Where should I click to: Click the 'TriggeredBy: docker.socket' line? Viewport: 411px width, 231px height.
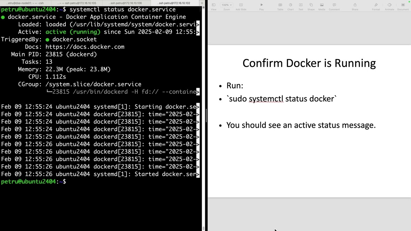point(49,39)
